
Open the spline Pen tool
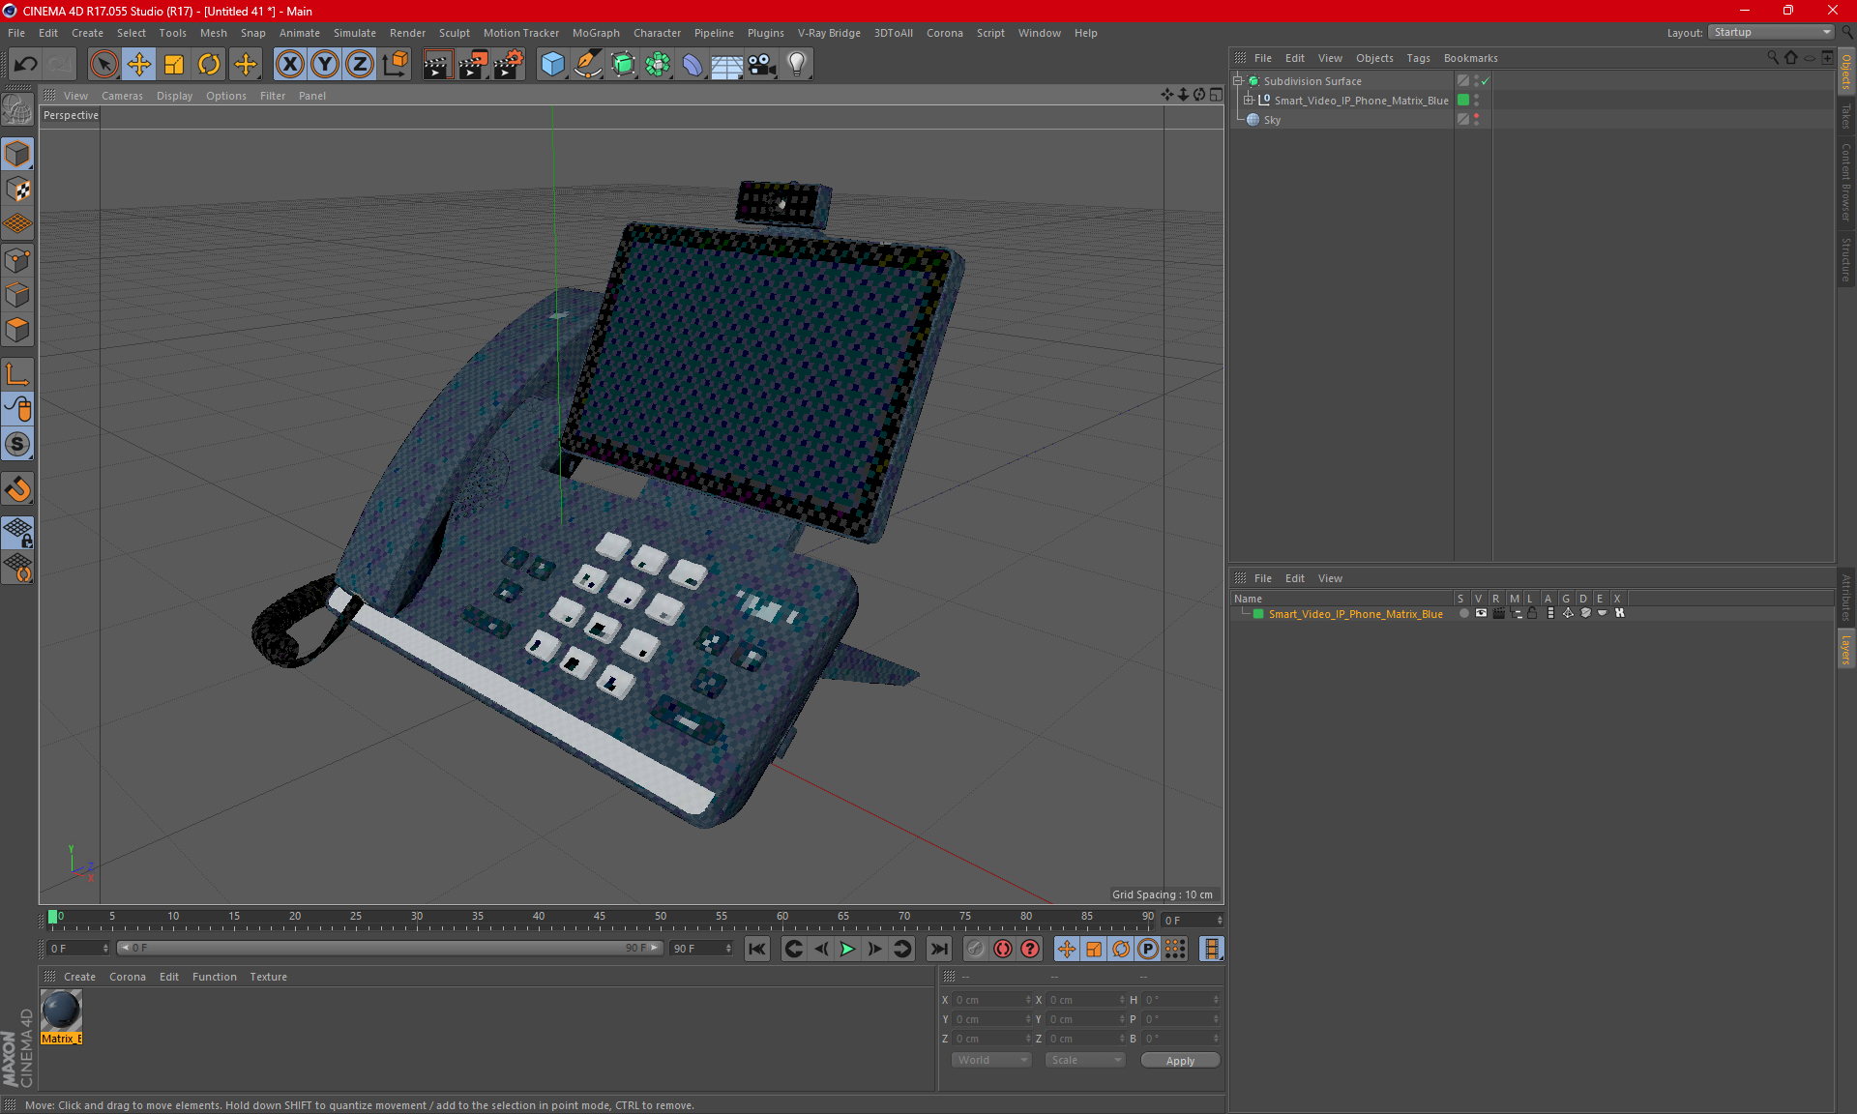(588, 65)
